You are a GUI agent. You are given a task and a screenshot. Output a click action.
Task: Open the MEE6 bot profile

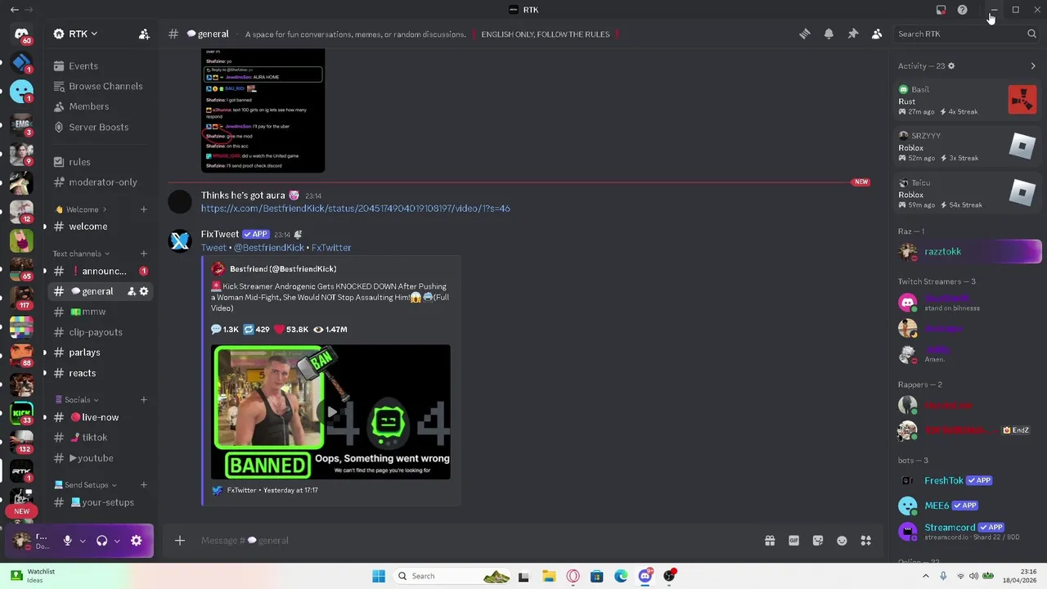pyautogui.click(x=969, y=506)
